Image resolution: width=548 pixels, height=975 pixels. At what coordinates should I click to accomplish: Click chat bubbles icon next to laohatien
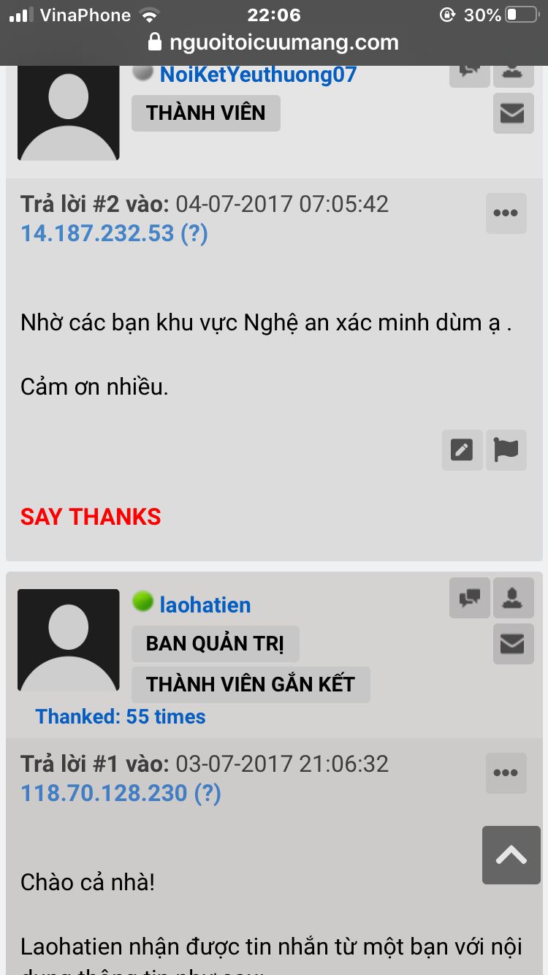[469, 598]
